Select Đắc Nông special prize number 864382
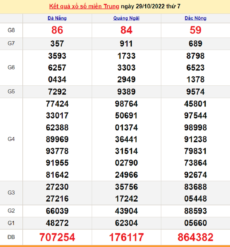 tap(195, 237)
